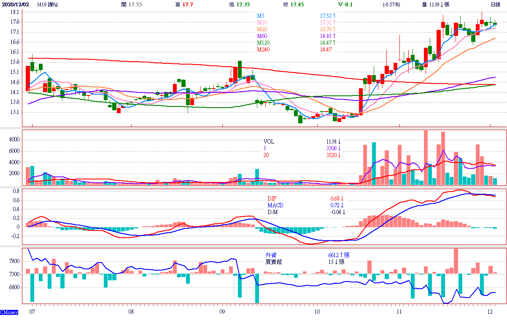Screen dimensions: 507x320
Task: Jump to the 11 month marker on timeline
Action: click(399, 312)
